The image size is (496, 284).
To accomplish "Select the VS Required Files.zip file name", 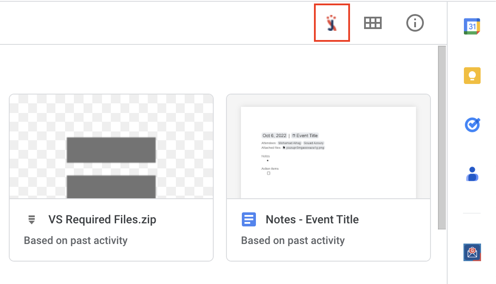I will click(x=102, y=219).
